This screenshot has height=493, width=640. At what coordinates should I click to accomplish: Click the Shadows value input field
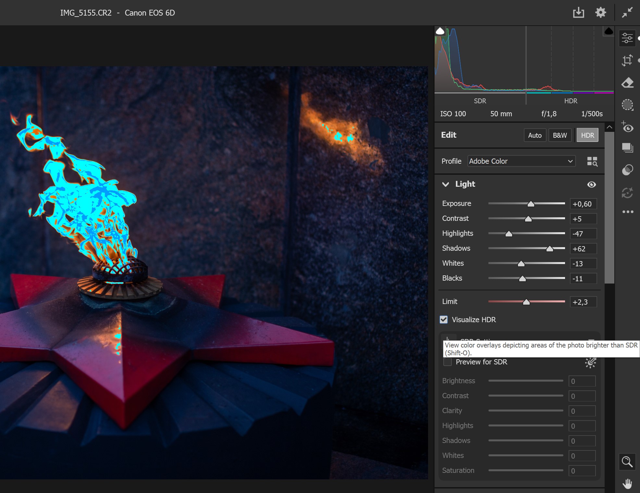coord(583,249)
